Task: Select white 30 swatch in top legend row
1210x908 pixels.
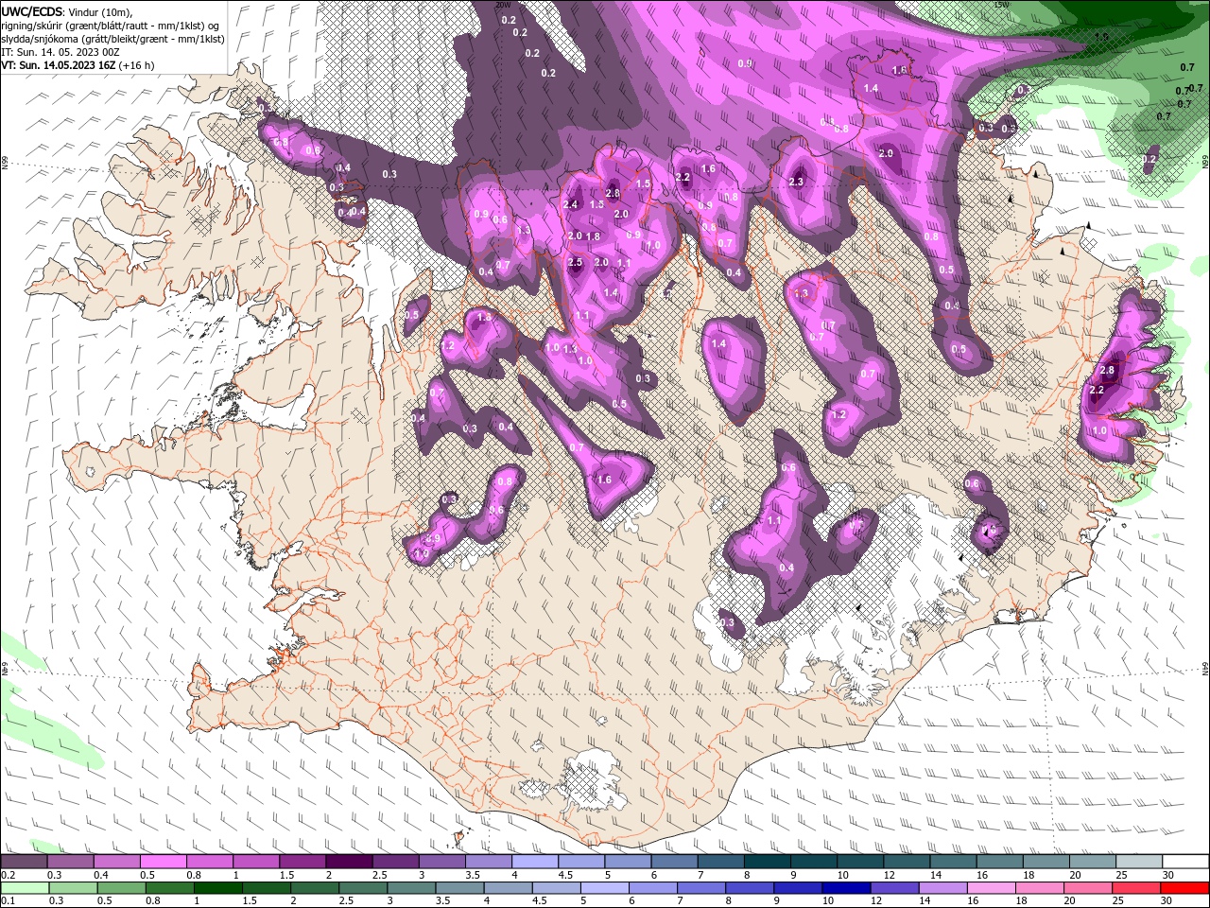Action: tap(1185, 862)
